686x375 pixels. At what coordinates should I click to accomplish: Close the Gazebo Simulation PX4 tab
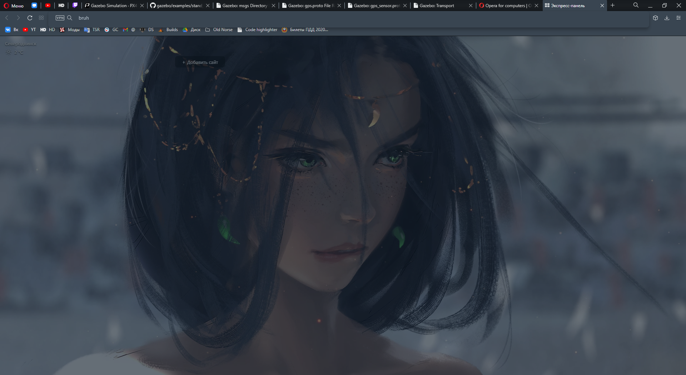pos(142,6)
